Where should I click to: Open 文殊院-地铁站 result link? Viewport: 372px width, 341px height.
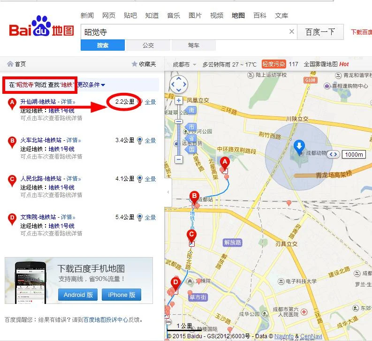coord(38,217)
